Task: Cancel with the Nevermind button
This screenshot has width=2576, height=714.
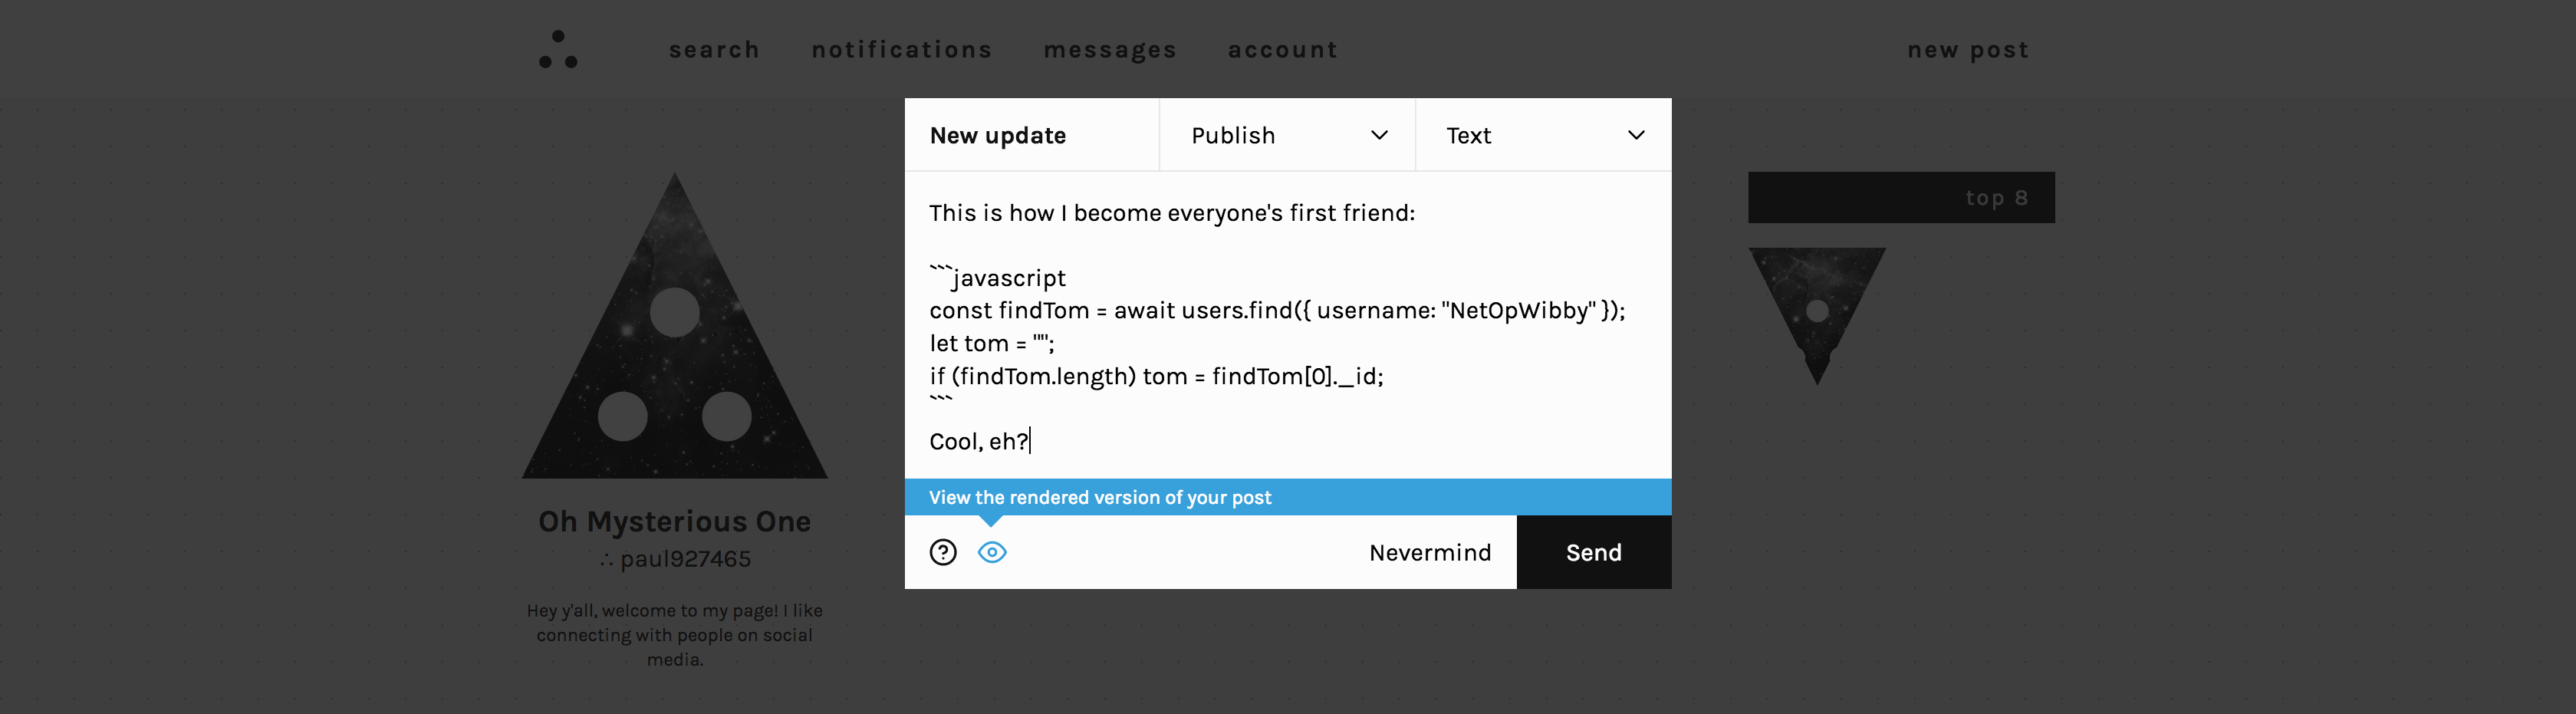Action: [x=1430, y=551]
